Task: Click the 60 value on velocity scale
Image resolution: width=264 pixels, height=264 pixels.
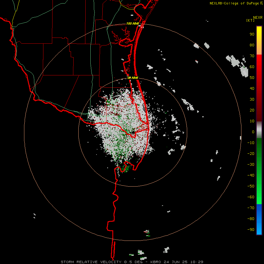Action: click(252, 67)
